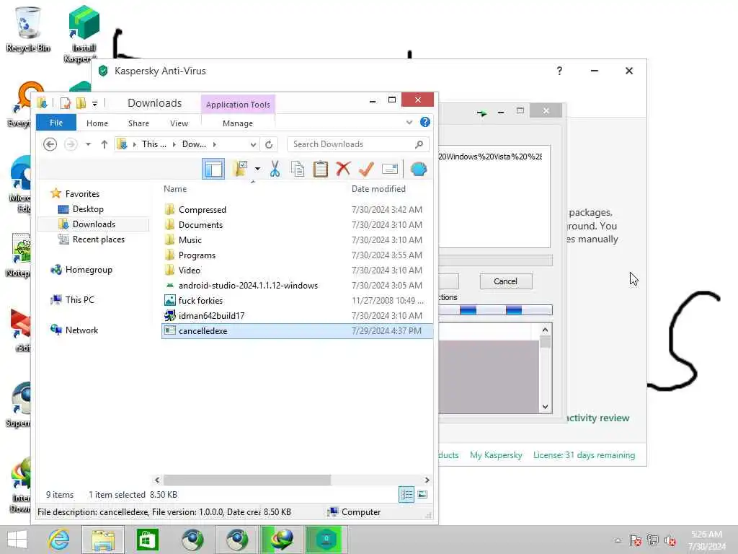Open the activity review link

[x=598, y=418]
